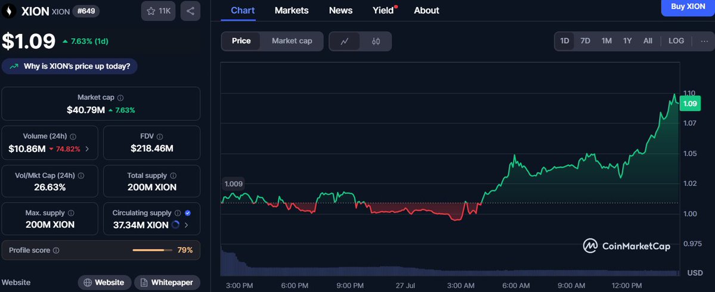Open the share icon button
The width and height of the screenshot is (715, 292).
coord(191,11)
